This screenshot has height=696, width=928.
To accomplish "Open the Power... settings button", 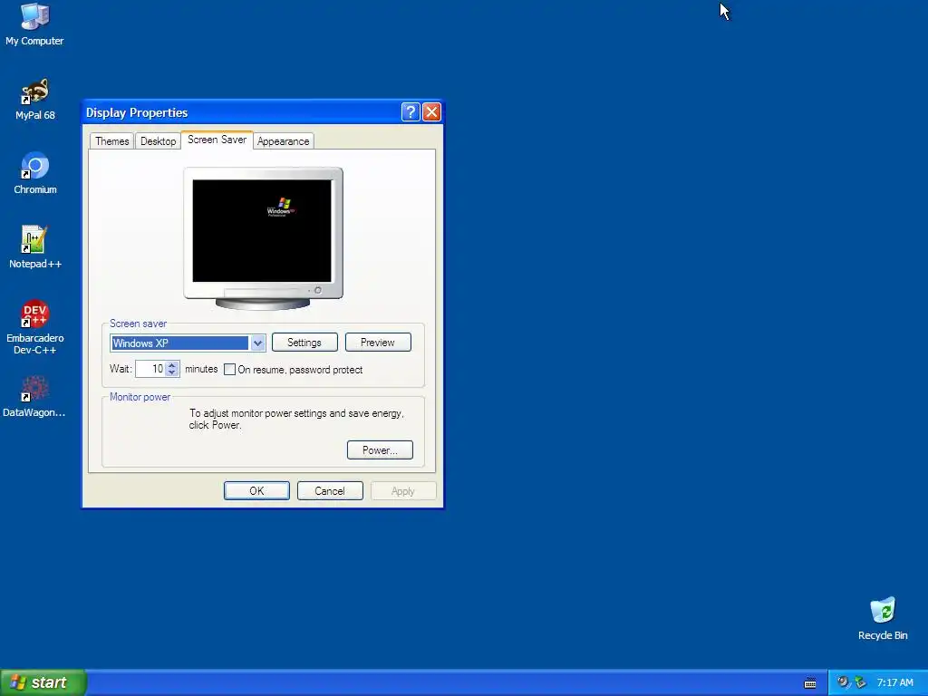I will pyautogui.click(x=380, y=449).
